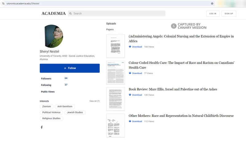
Task: Select the Zionism interest tag
Action: 47,106
